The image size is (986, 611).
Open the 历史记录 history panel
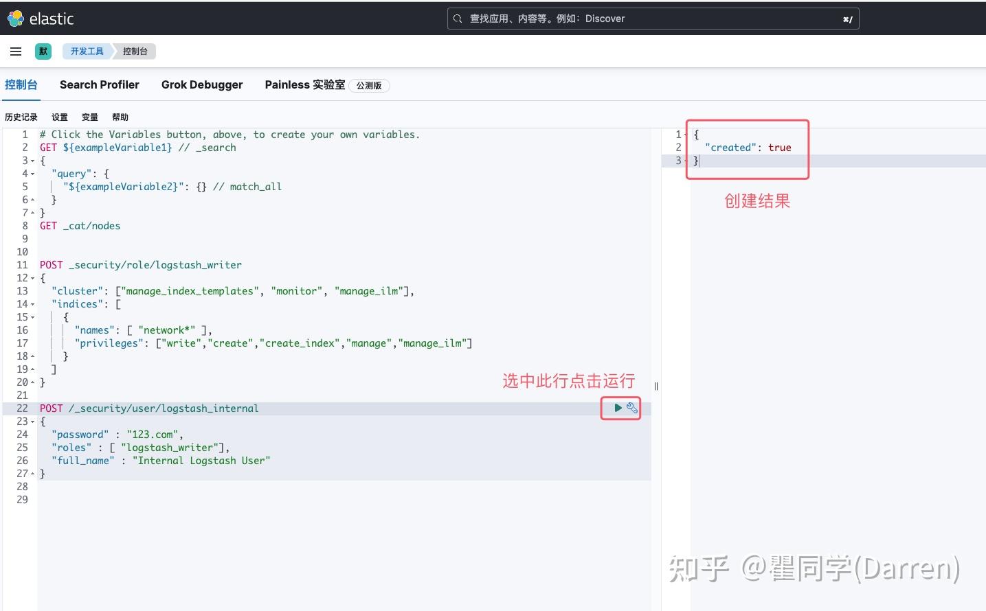(x=21, y=117)
